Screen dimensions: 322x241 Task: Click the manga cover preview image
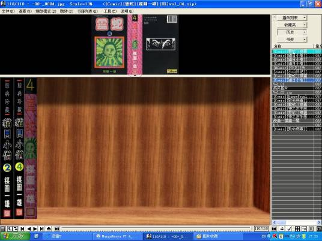pyautogui.click(x=135, y=44)
